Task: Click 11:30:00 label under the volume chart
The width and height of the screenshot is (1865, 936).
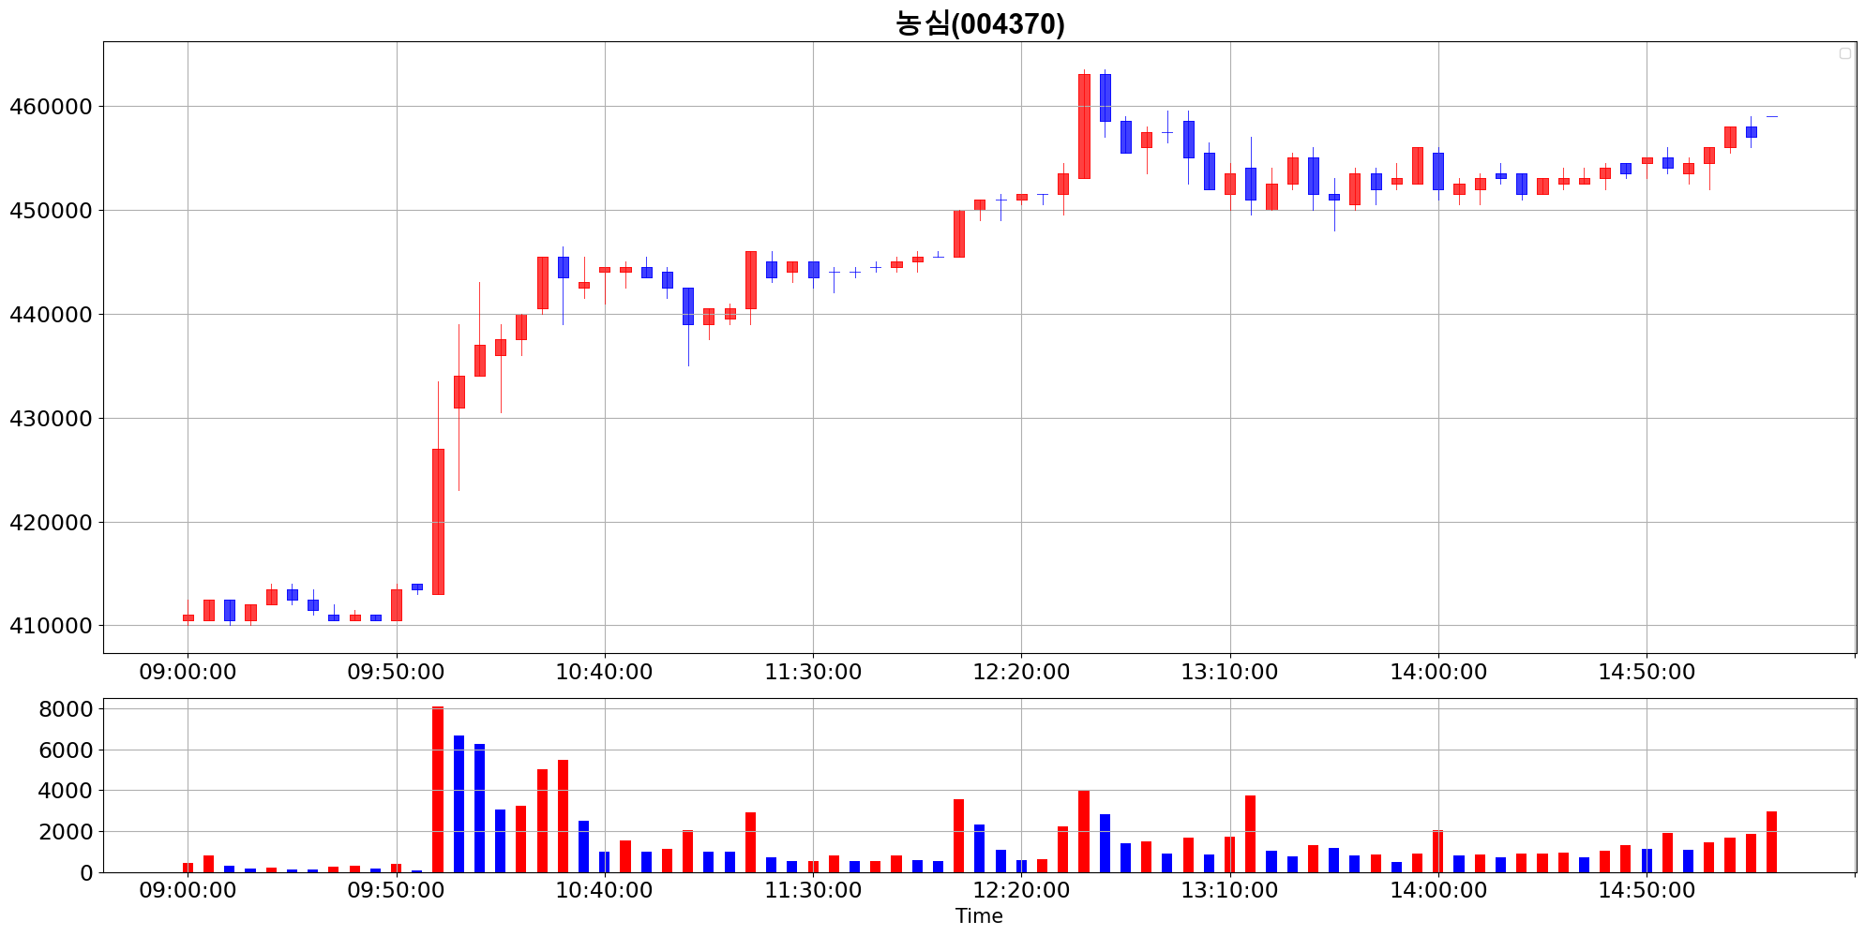Action: pos(813,890)
